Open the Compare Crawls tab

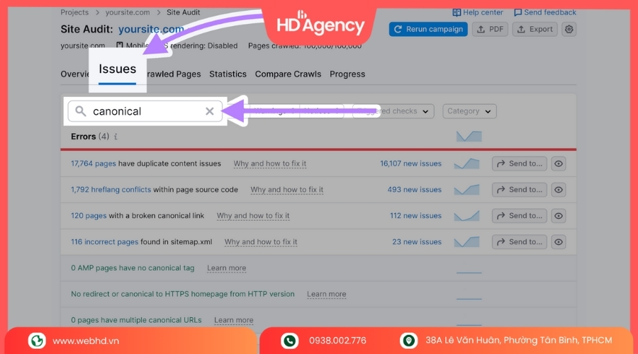pos(288,74)
